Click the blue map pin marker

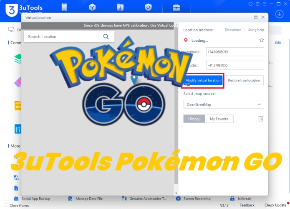coord(134,79)
